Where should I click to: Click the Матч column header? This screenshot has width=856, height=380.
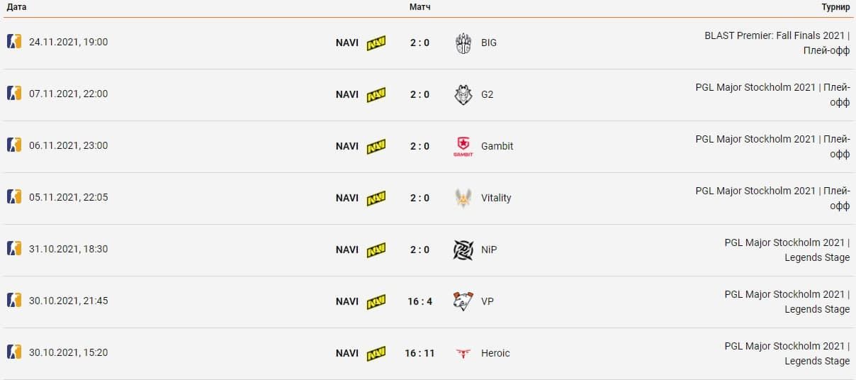tap(419, 7)
